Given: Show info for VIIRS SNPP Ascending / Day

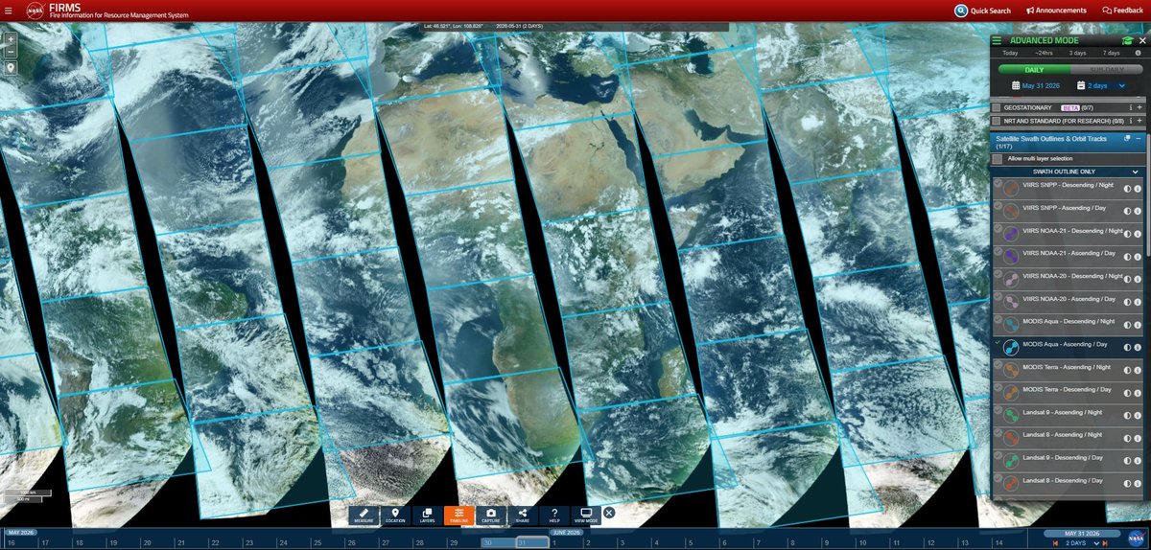Looking at the screenshot, I should pos(1137,210).
